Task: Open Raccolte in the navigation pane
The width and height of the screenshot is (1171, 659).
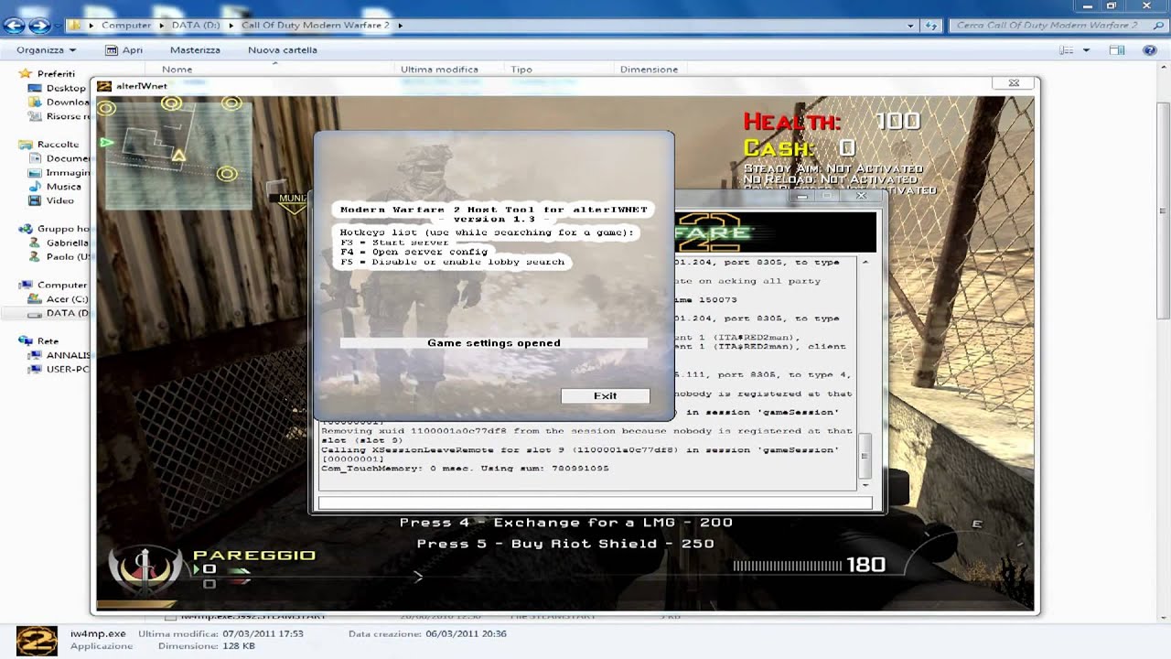Action: tap(58, 145)
